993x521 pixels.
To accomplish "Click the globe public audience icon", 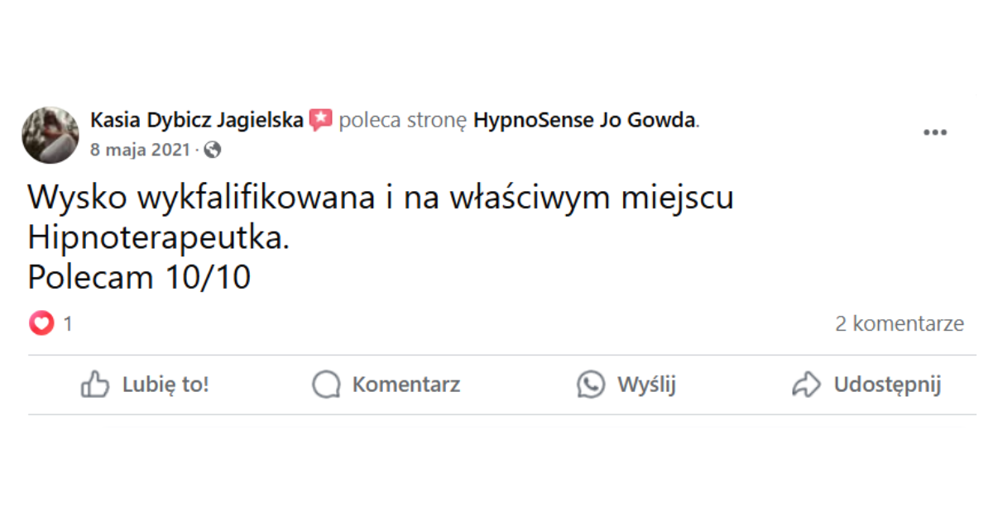I will [x=213, y=150].
